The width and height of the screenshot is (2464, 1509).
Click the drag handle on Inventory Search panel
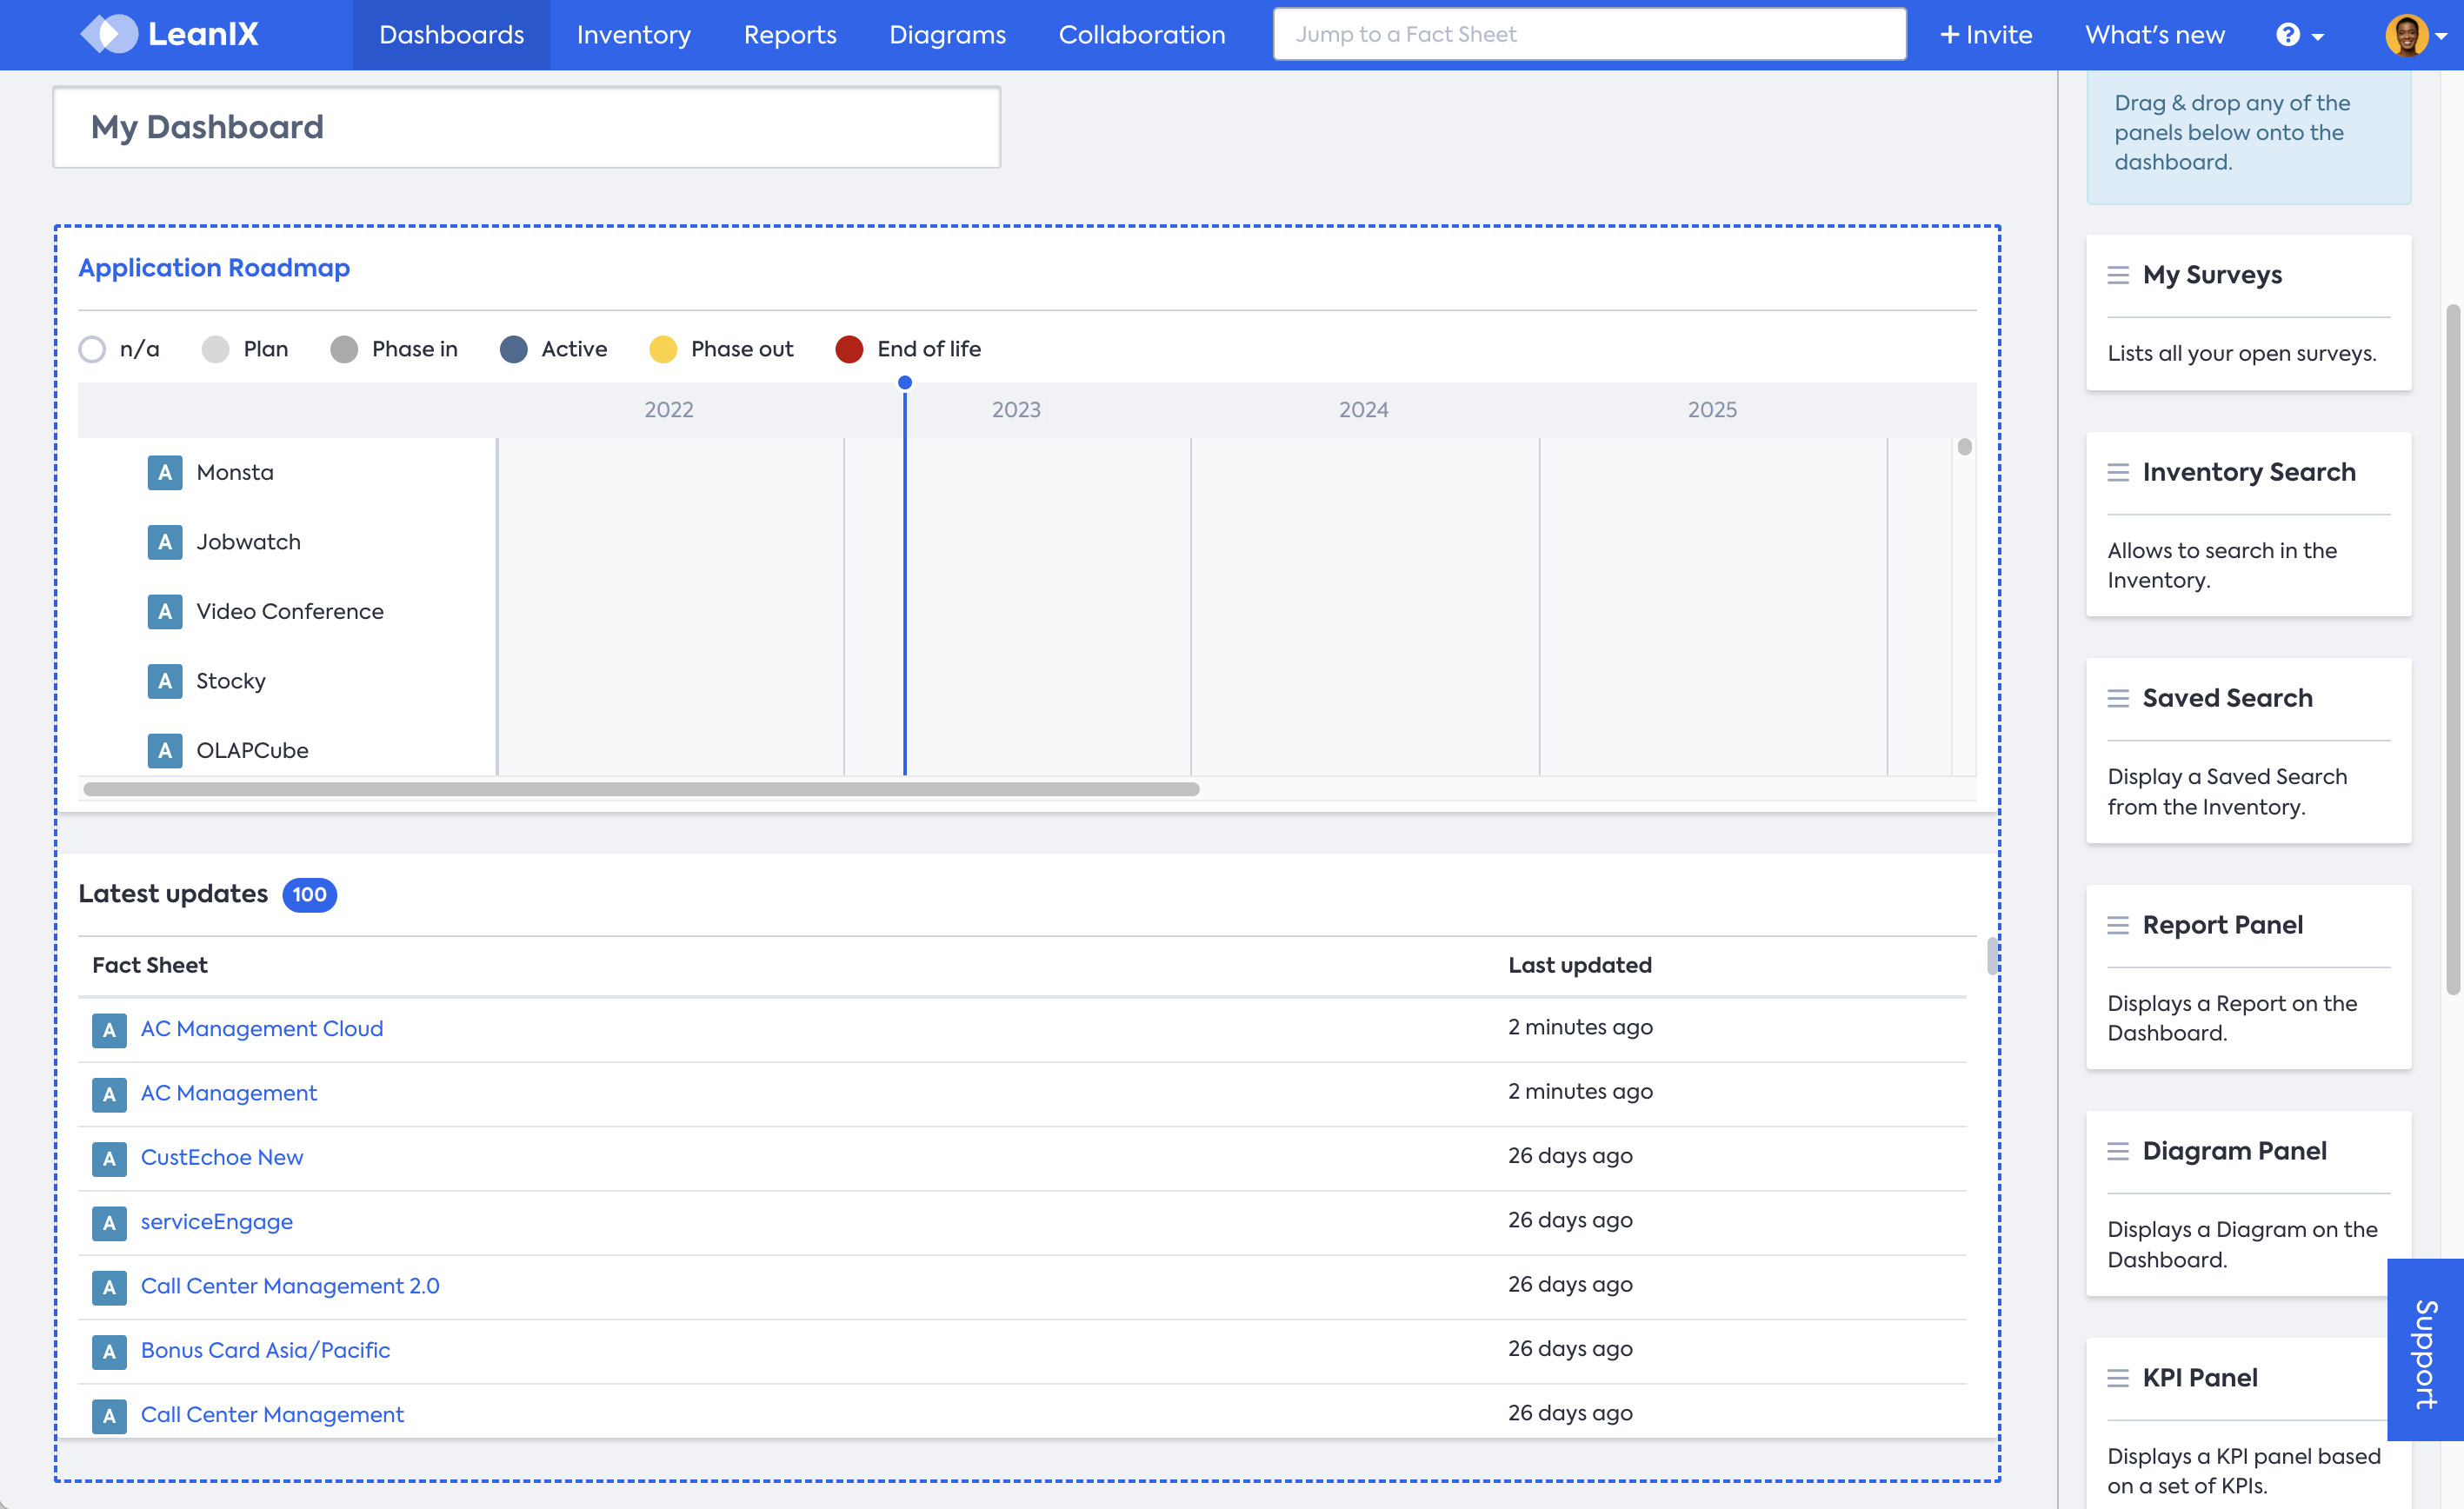click(2117, 472)
